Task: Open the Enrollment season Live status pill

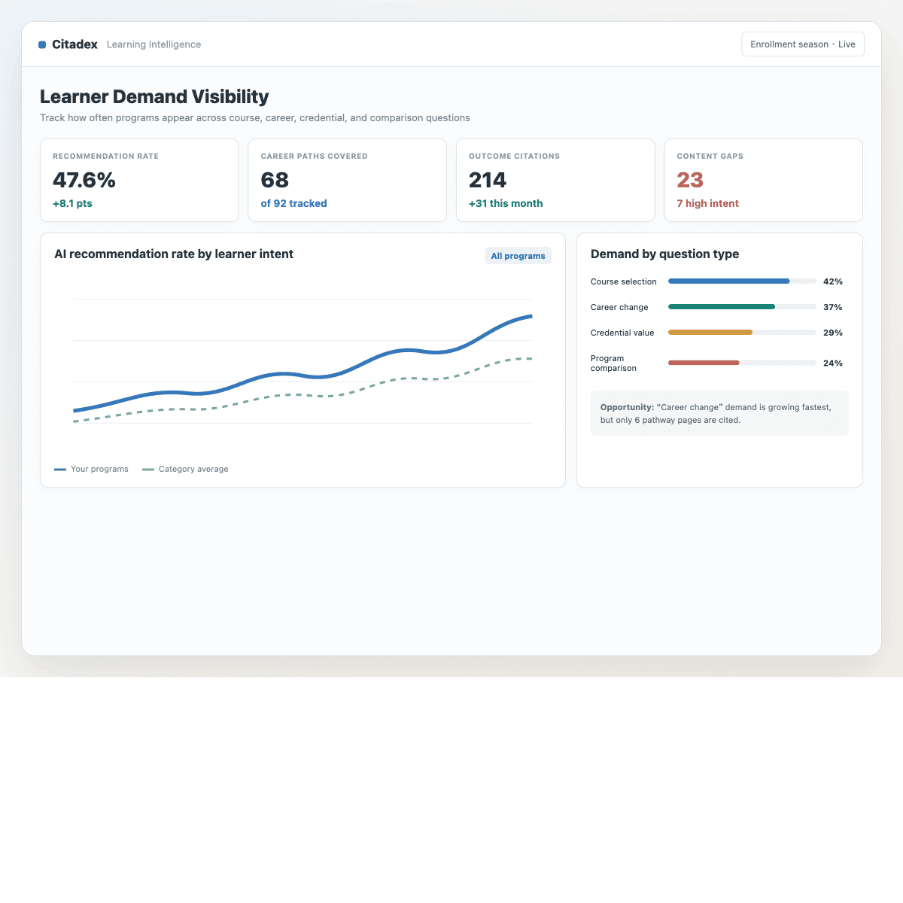Action: click(803, 44)
